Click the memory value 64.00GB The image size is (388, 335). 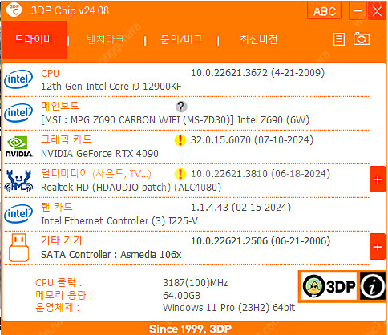(x=181, y=296)
